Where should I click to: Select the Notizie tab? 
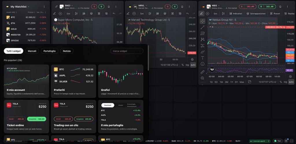point(67,51)
